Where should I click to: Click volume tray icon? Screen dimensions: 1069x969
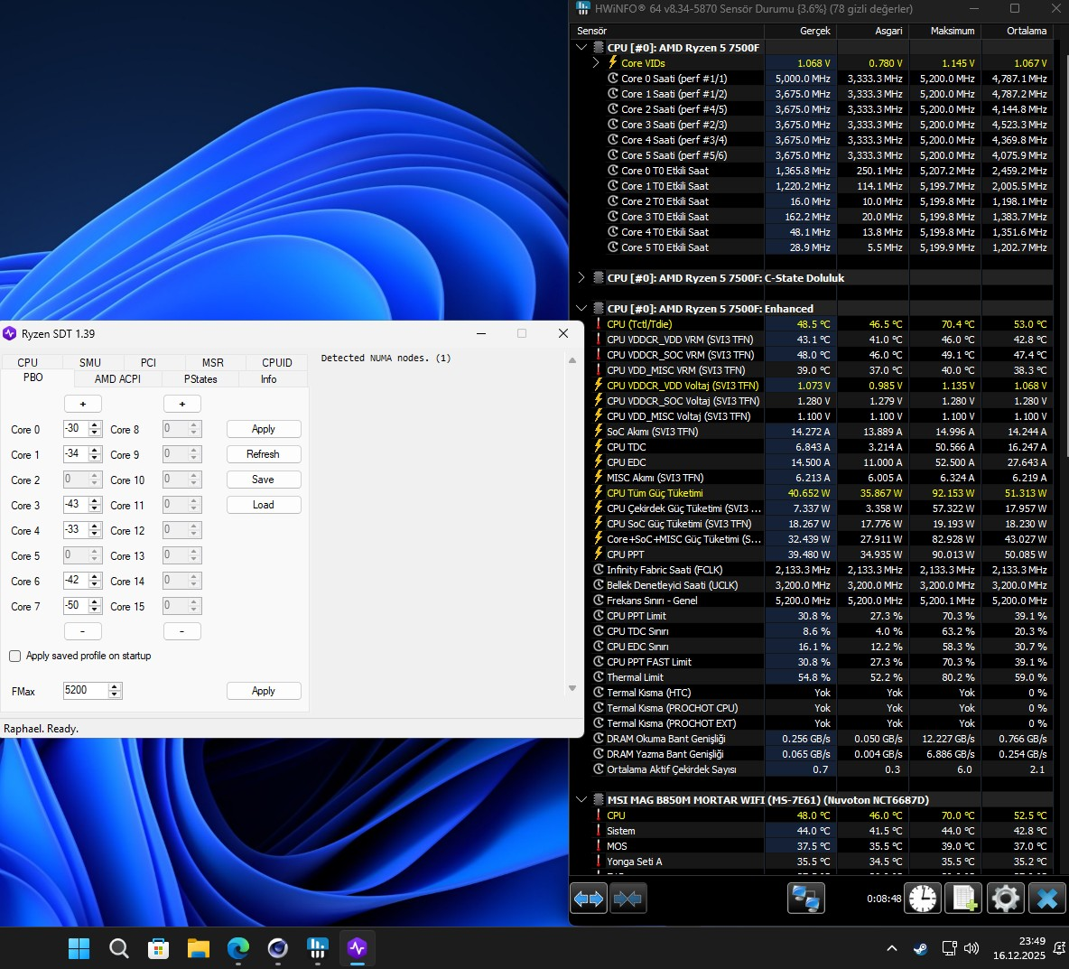pyautogui.click(x=971, y=948)
